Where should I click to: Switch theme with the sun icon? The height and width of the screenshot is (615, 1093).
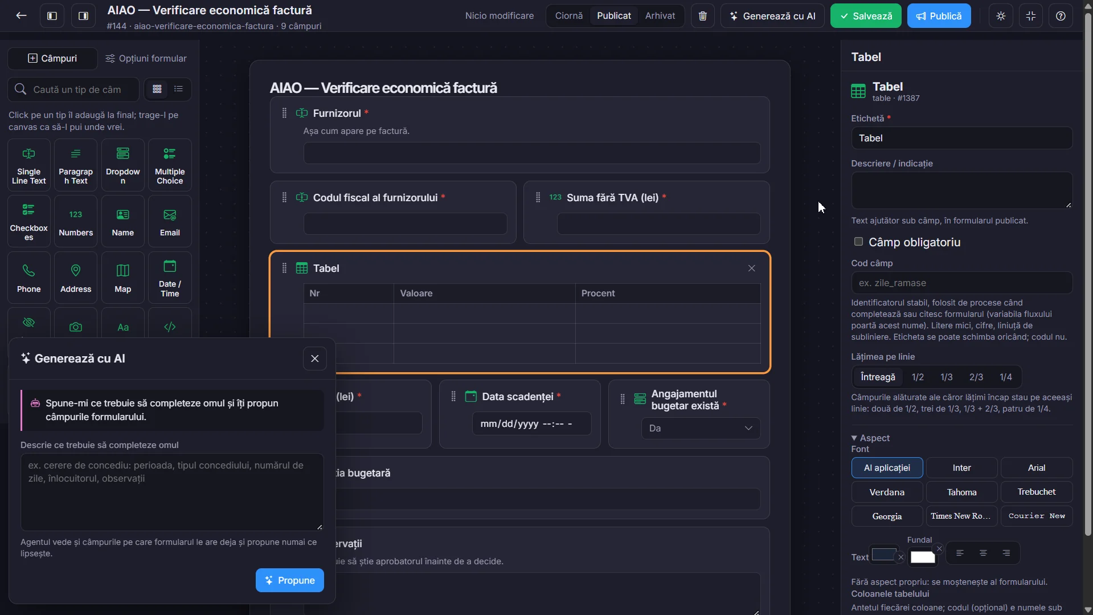pyautogui.click(x=1001, y=16)
